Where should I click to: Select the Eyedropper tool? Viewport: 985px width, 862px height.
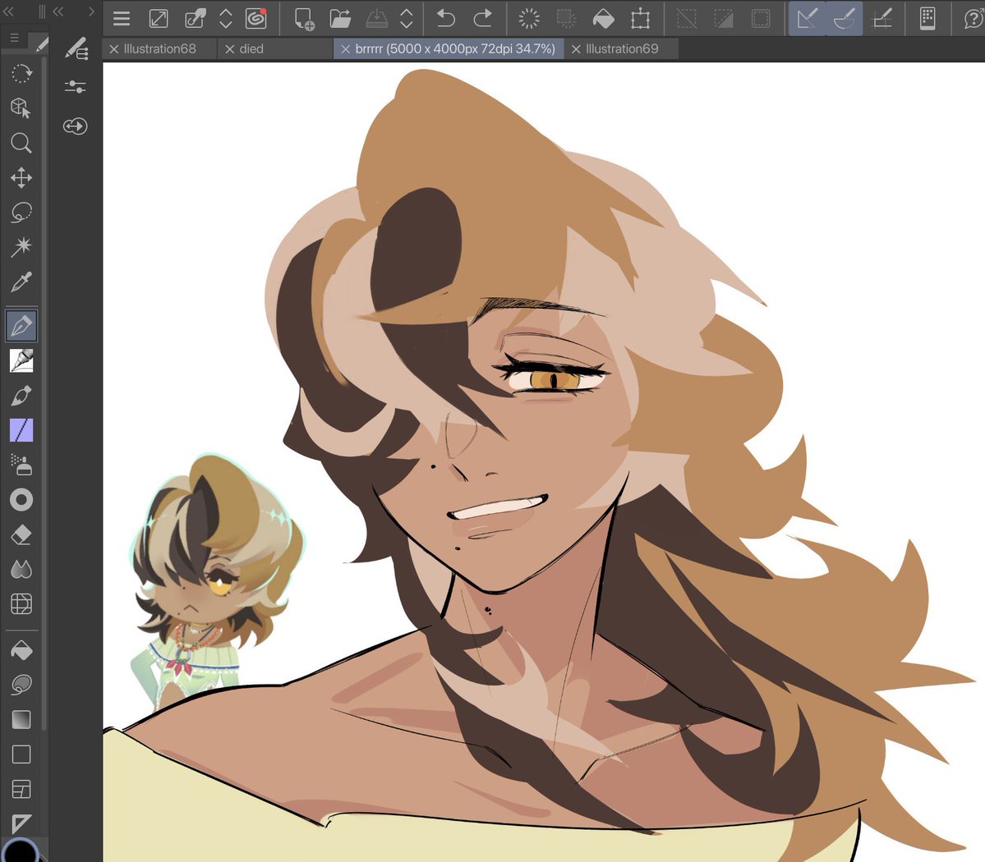(21, 282)
